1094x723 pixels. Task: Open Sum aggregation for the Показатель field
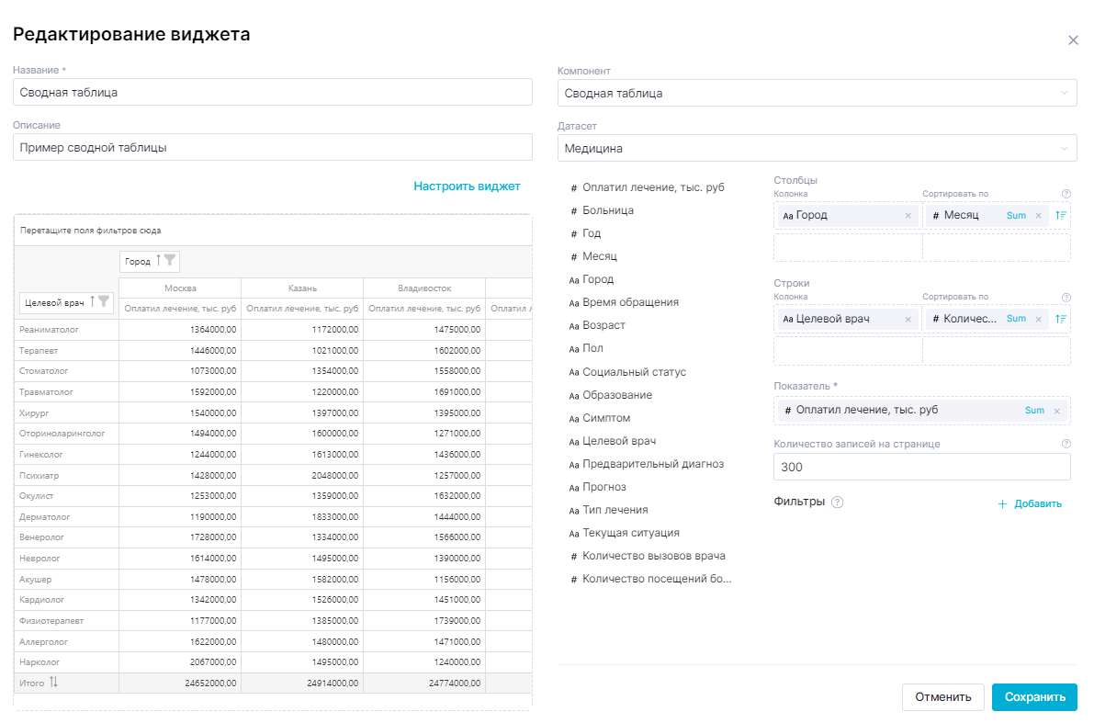click(x=1034, y=411)
